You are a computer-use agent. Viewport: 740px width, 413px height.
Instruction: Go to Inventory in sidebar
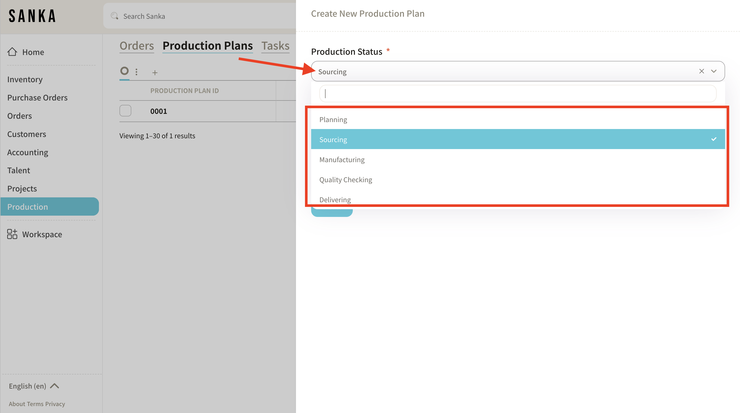click(25, 79)
